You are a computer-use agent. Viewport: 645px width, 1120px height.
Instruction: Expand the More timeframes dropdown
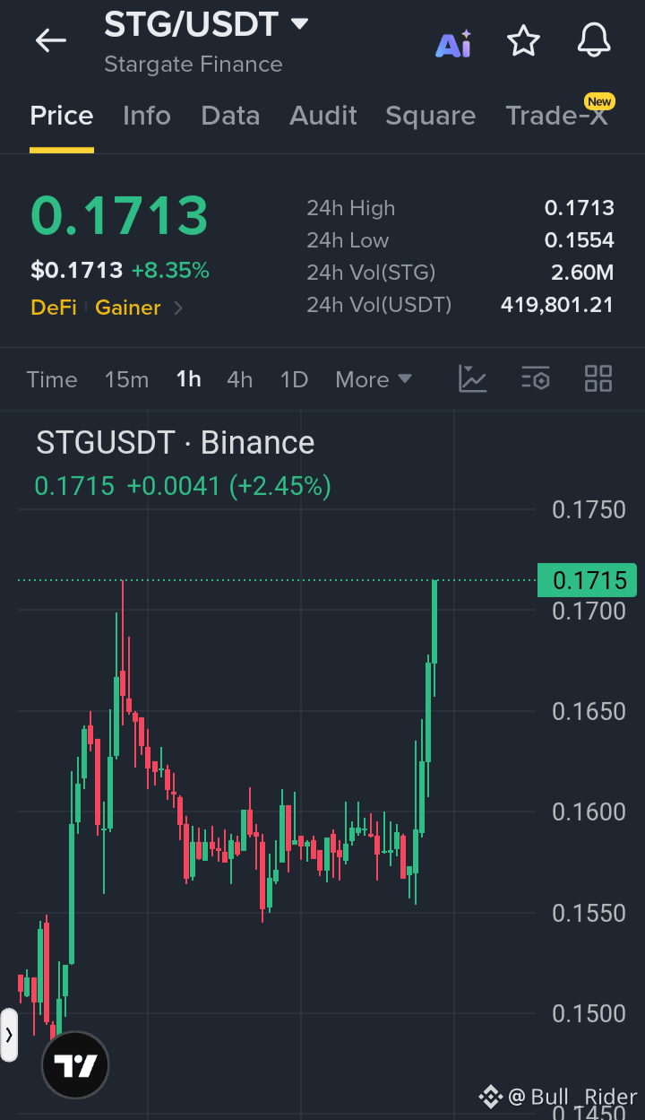(374, 379)
